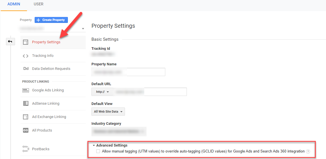Click the back arrow collapse button
This screenshot has width=326, height=159.
pyautogui.click(x=10, y=42)
